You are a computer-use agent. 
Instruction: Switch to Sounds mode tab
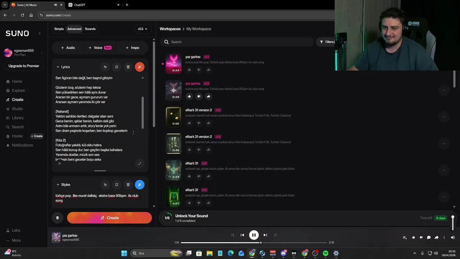click(90, 29)
